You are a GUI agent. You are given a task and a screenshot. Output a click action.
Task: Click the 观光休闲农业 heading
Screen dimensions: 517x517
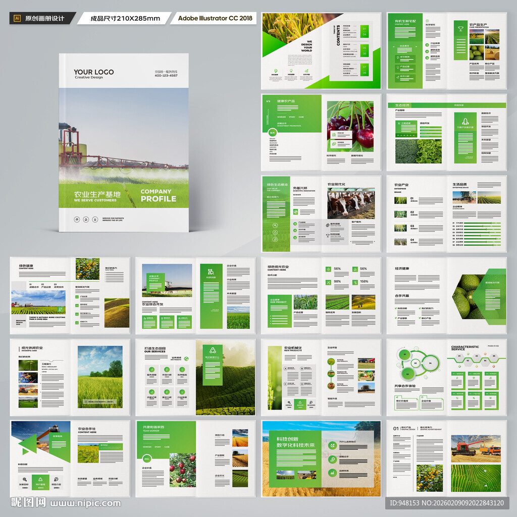pos(32,348)
